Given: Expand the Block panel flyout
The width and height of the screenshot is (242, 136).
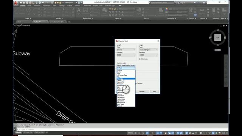Looking at the screenshot, I should click(146, 19).
